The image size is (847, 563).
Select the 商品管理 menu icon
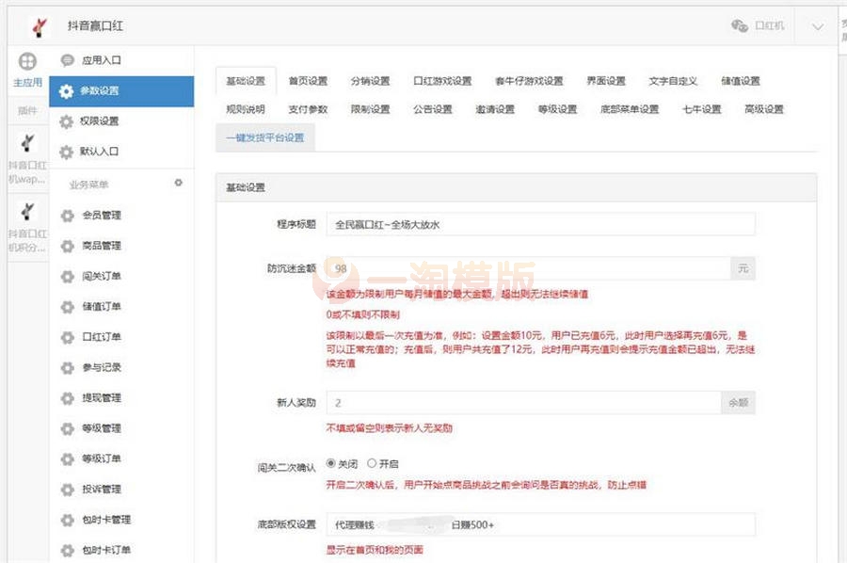[66, 246]
